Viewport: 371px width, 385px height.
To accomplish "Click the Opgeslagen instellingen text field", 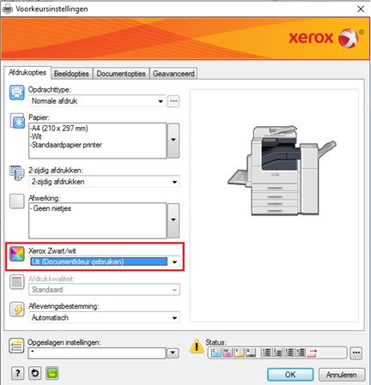I will point(97,353).
